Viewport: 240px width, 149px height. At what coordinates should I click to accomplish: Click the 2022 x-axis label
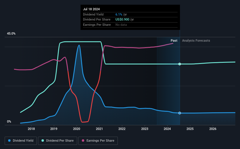coord(122,129)
